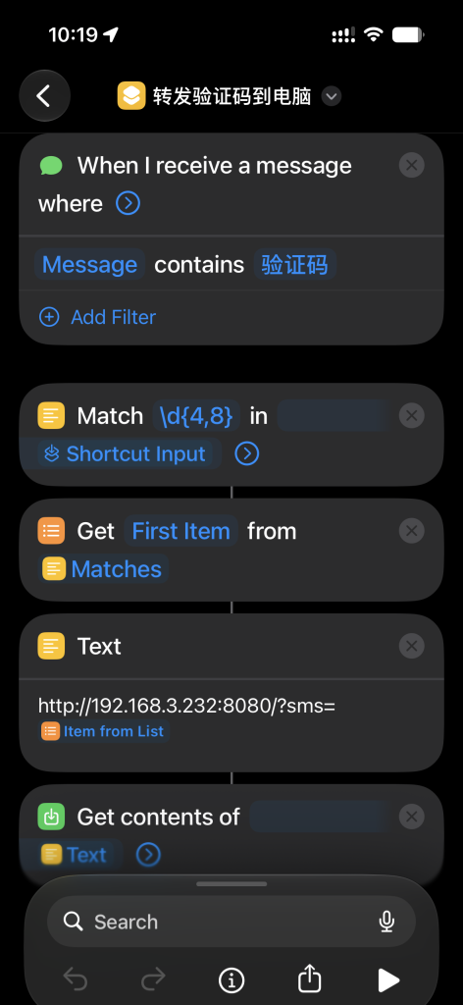Open the shortcut title dropdown chevron
Image resolution: width=463 pixels, height=1005 pixels.
click(332, 96)
